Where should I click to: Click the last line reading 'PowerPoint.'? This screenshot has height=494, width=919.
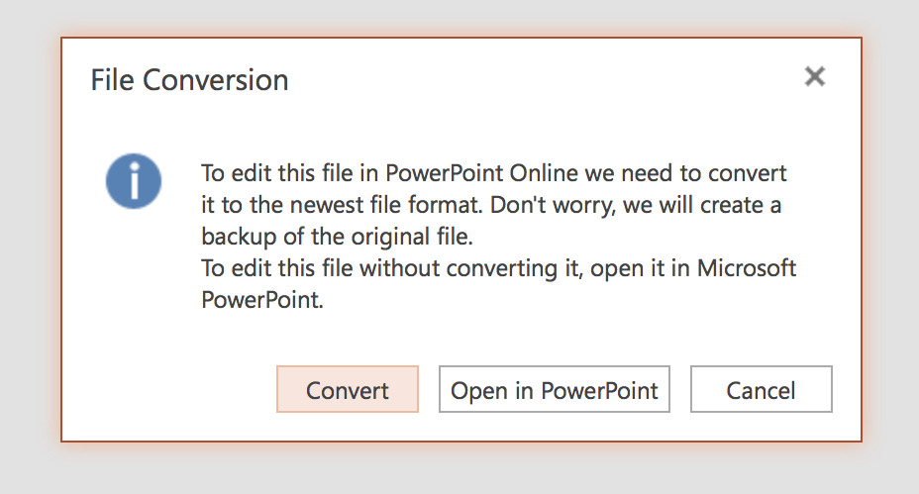point(262,300)
